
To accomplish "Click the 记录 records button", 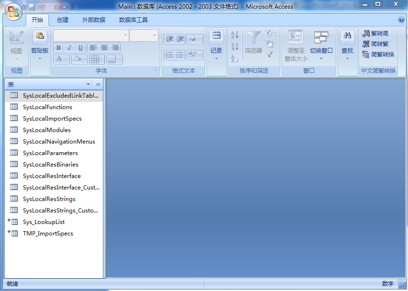I will point(216,45).
